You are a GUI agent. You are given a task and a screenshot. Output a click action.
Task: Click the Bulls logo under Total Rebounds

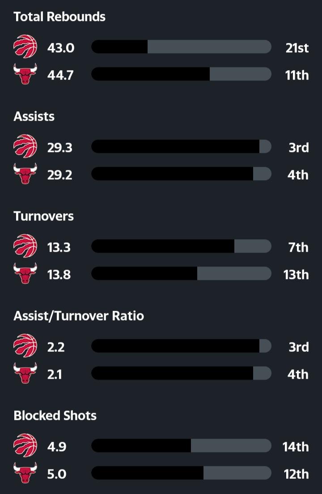point(25,74)
